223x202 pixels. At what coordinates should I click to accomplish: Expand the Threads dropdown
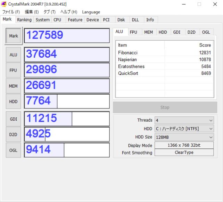click(184, 120)
